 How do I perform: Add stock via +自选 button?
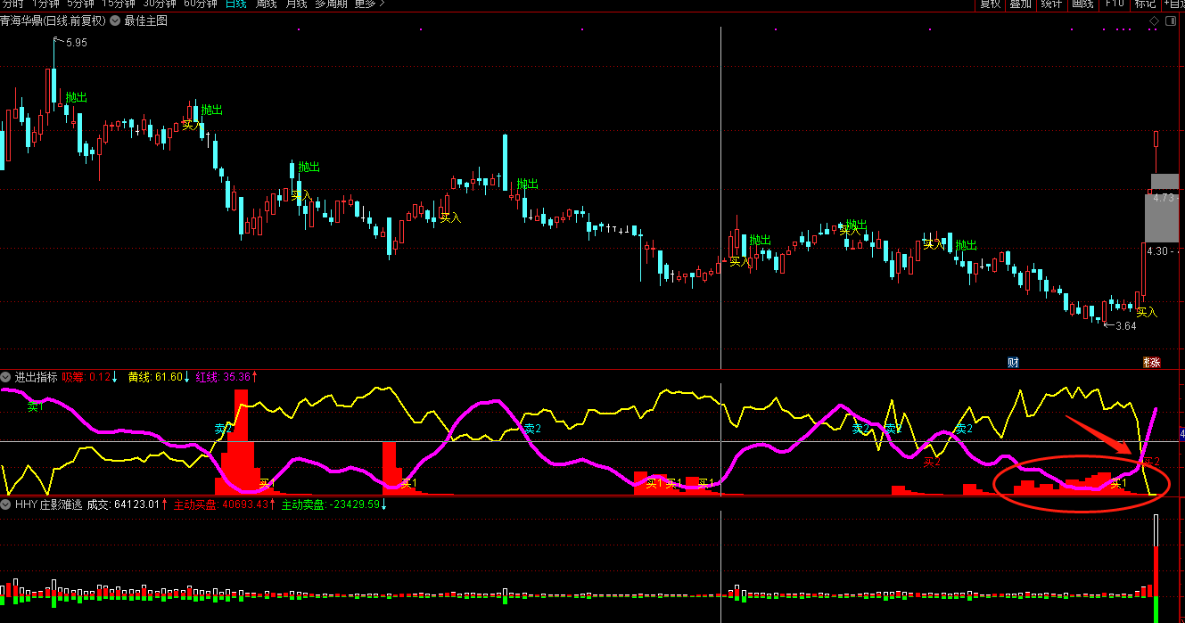tap(1173, 4)
